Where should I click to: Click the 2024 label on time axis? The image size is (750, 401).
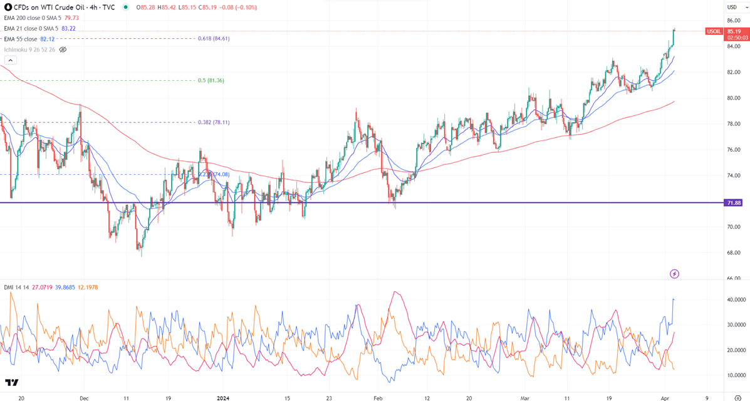224,398
